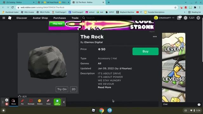Go back in browser history
The width and height of the screenshot is (203, 114).
pos(3,8)
